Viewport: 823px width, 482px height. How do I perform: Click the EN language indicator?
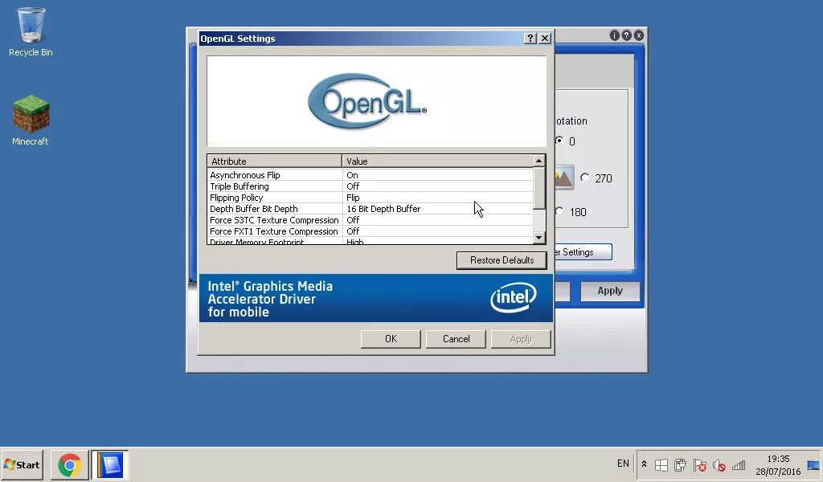click(x=623, y=464)
